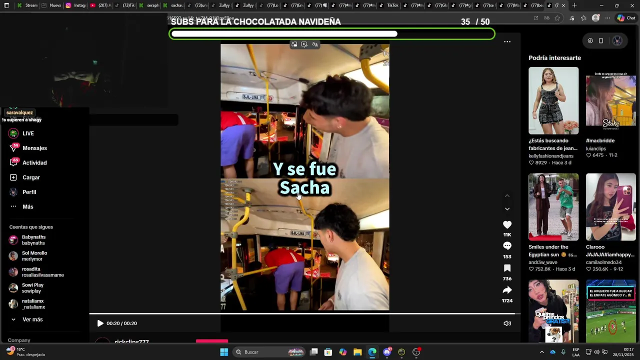
Task: Open the tab actions menu icon
Action: [x=6, y=5]
